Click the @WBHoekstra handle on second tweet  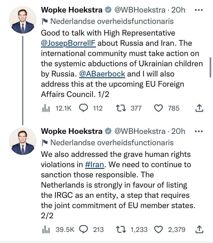[x=140, y=131]
